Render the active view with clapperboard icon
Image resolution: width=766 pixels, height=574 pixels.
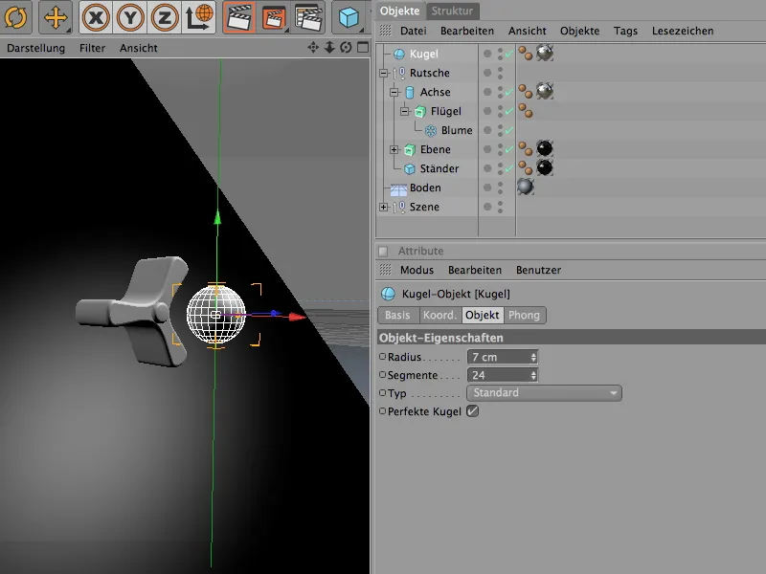(x=238, y=16)
